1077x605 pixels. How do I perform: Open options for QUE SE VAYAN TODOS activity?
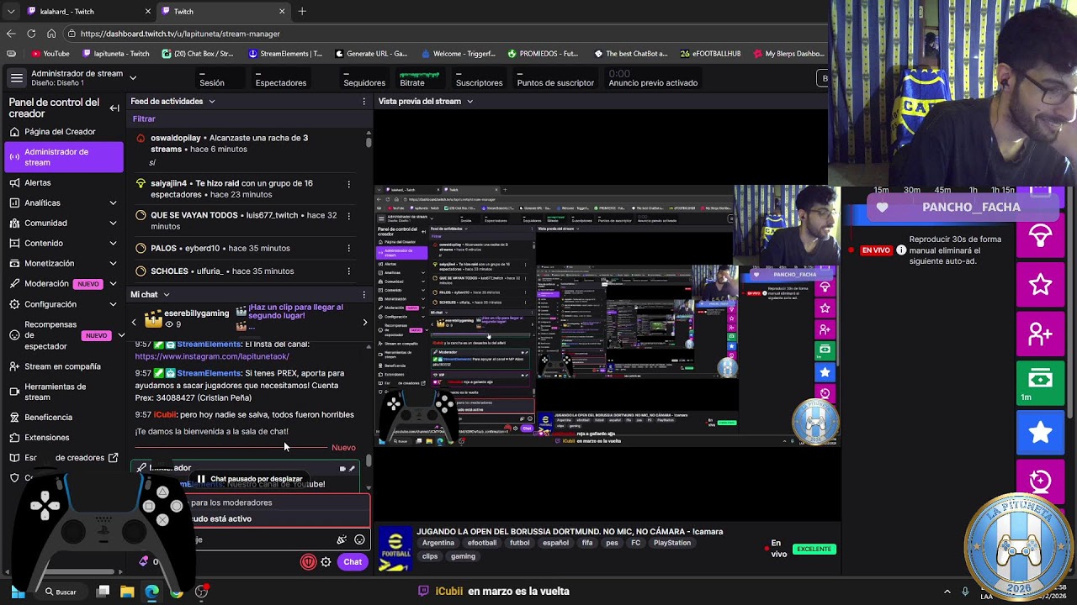click(x=349, y=215)
